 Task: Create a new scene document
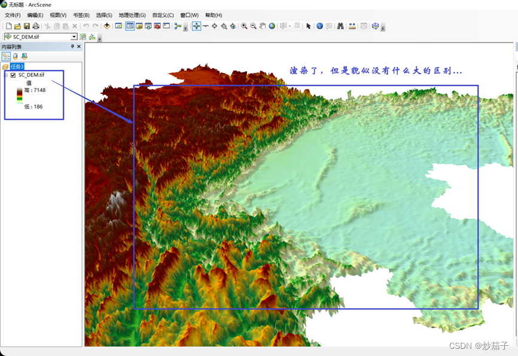pyautogui.click(x=9, y=26)
